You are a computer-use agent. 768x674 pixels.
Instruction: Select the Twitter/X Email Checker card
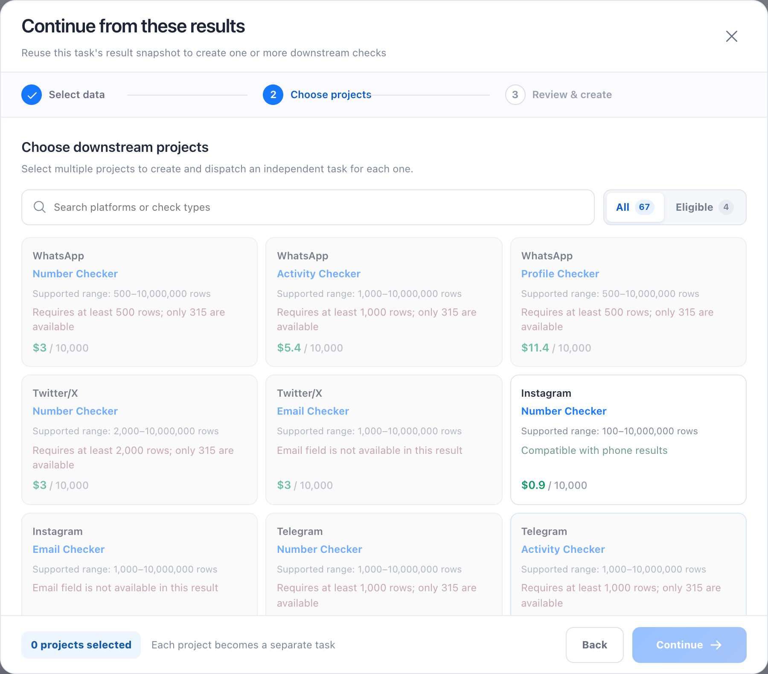384,440
